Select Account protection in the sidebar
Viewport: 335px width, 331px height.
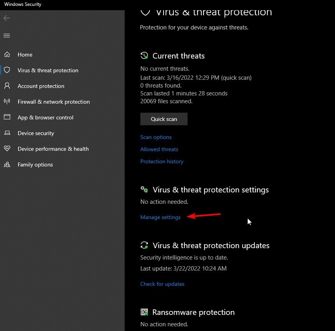[x=41, y=86]
